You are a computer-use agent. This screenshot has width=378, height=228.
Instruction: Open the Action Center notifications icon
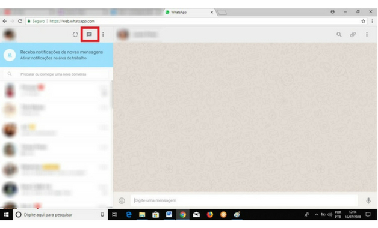click(x=368, y=215)
